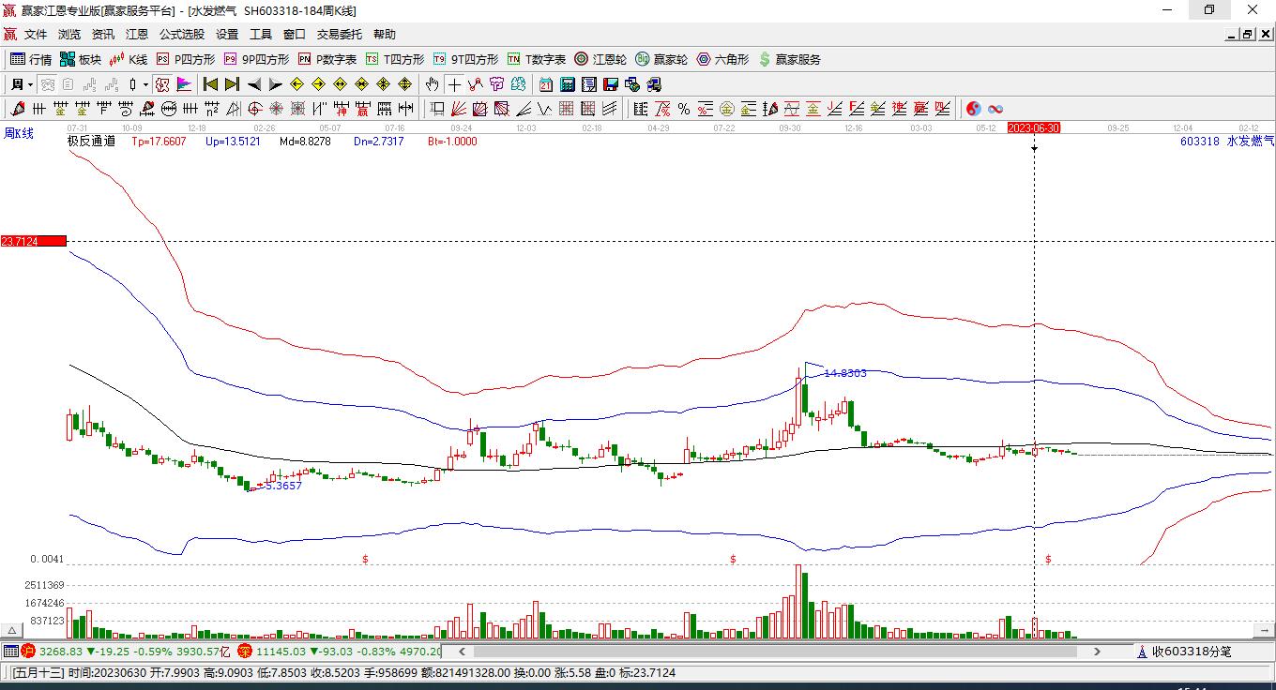Click the percent sign tool
The height and width of the screenshot is (690, 1276).
tap(684, 109)
